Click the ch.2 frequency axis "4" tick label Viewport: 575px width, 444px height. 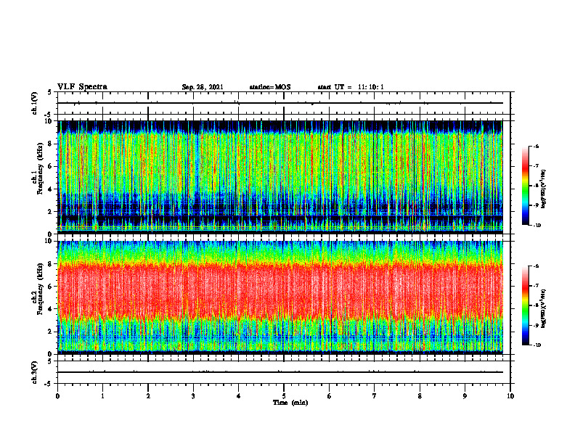pos(51,309)
